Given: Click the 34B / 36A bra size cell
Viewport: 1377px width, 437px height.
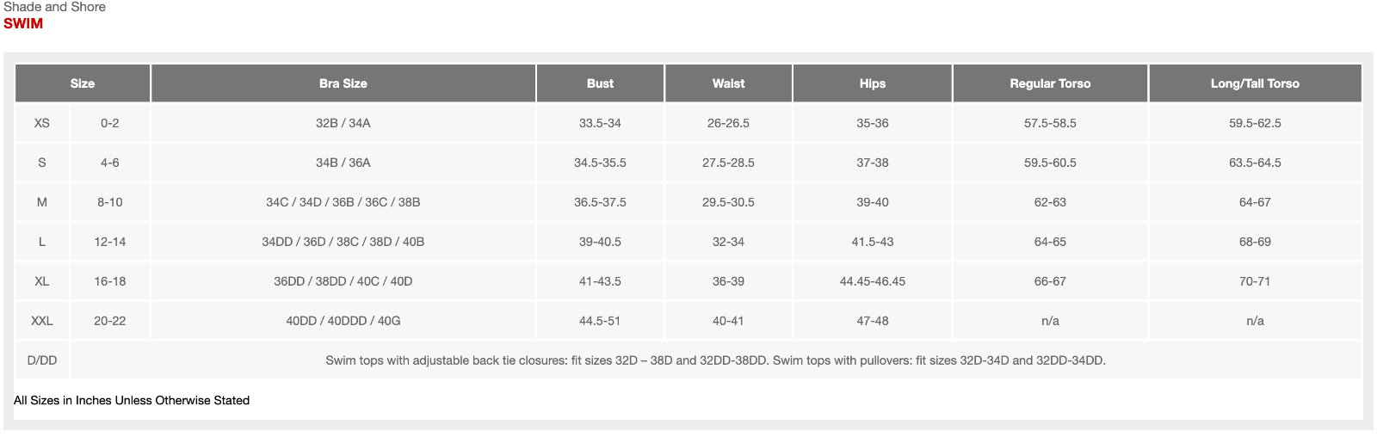Looking at the screenshot, I should click(343, 163).
